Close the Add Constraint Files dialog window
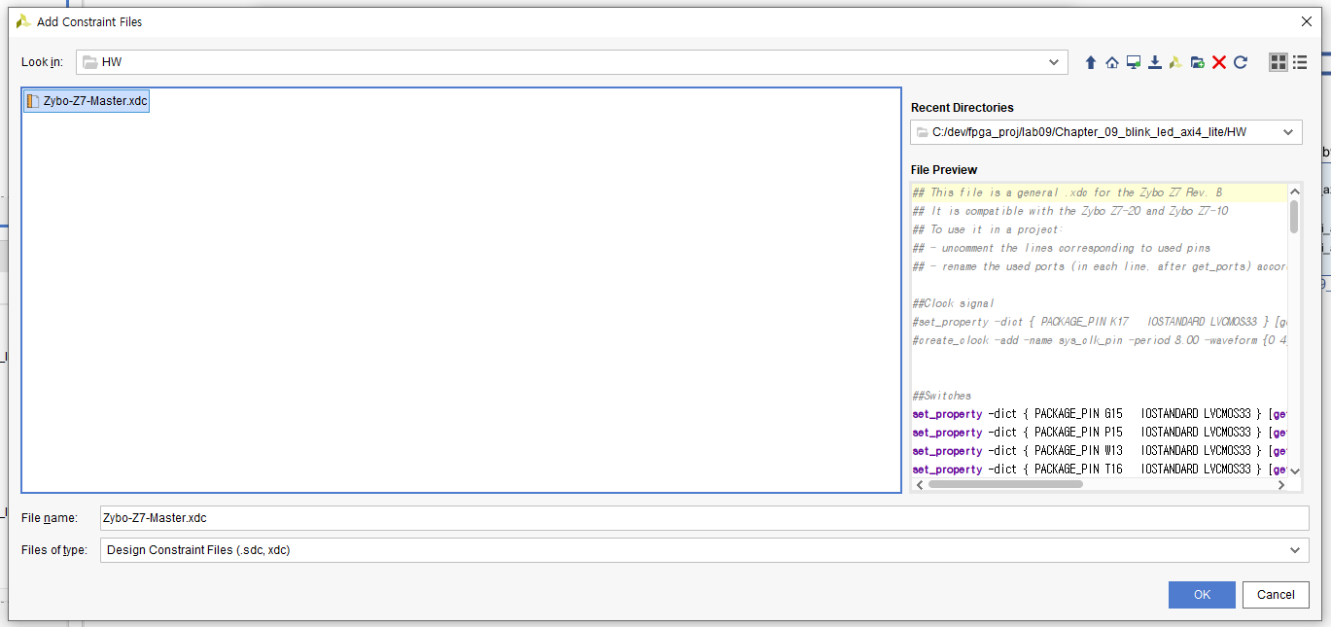The height and width of the screenshot is (627, 1331). pos(1307,21)
